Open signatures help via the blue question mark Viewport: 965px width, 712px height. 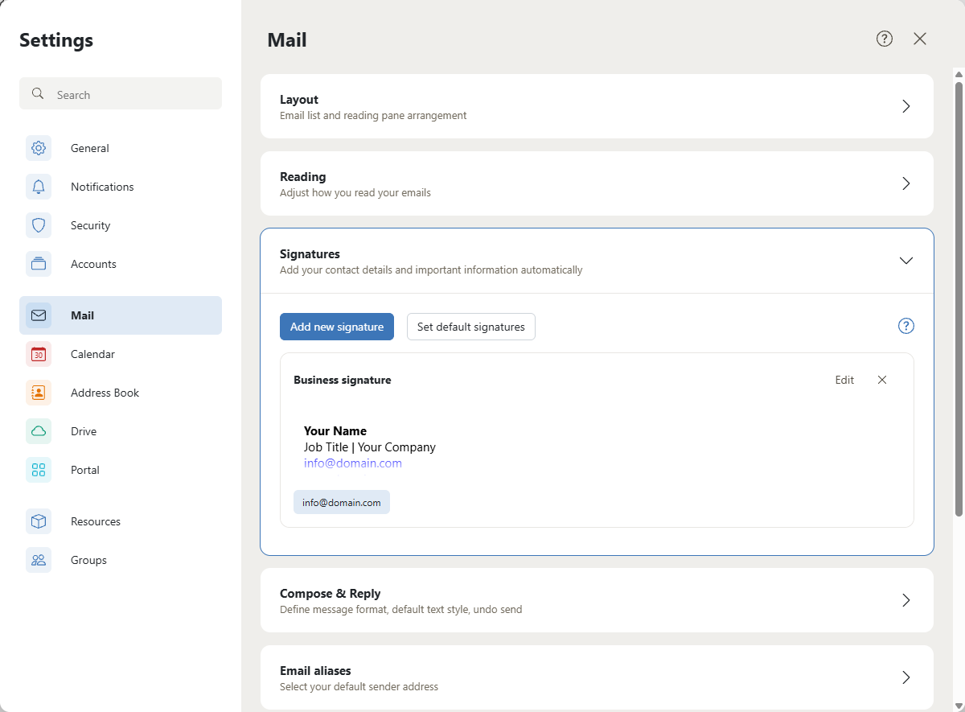tap(906, 326)
